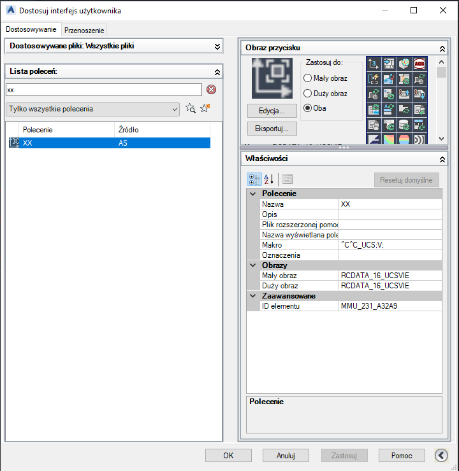Choose the bolt thread with refresh icon

point(389,125)
